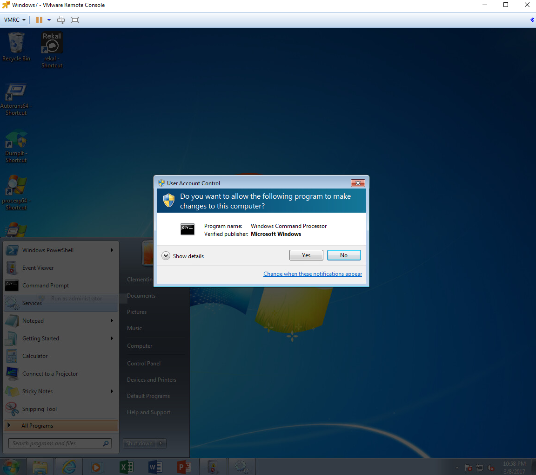Click Yes in User Account Control dialog
The width and height of the screenshot is (536, 475).
click(x=306, y=255)
